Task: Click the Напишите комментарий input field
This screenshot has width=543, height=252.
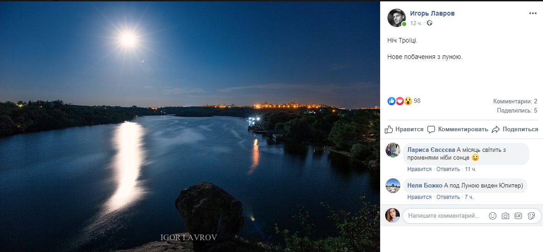Action: coord(444,215)
